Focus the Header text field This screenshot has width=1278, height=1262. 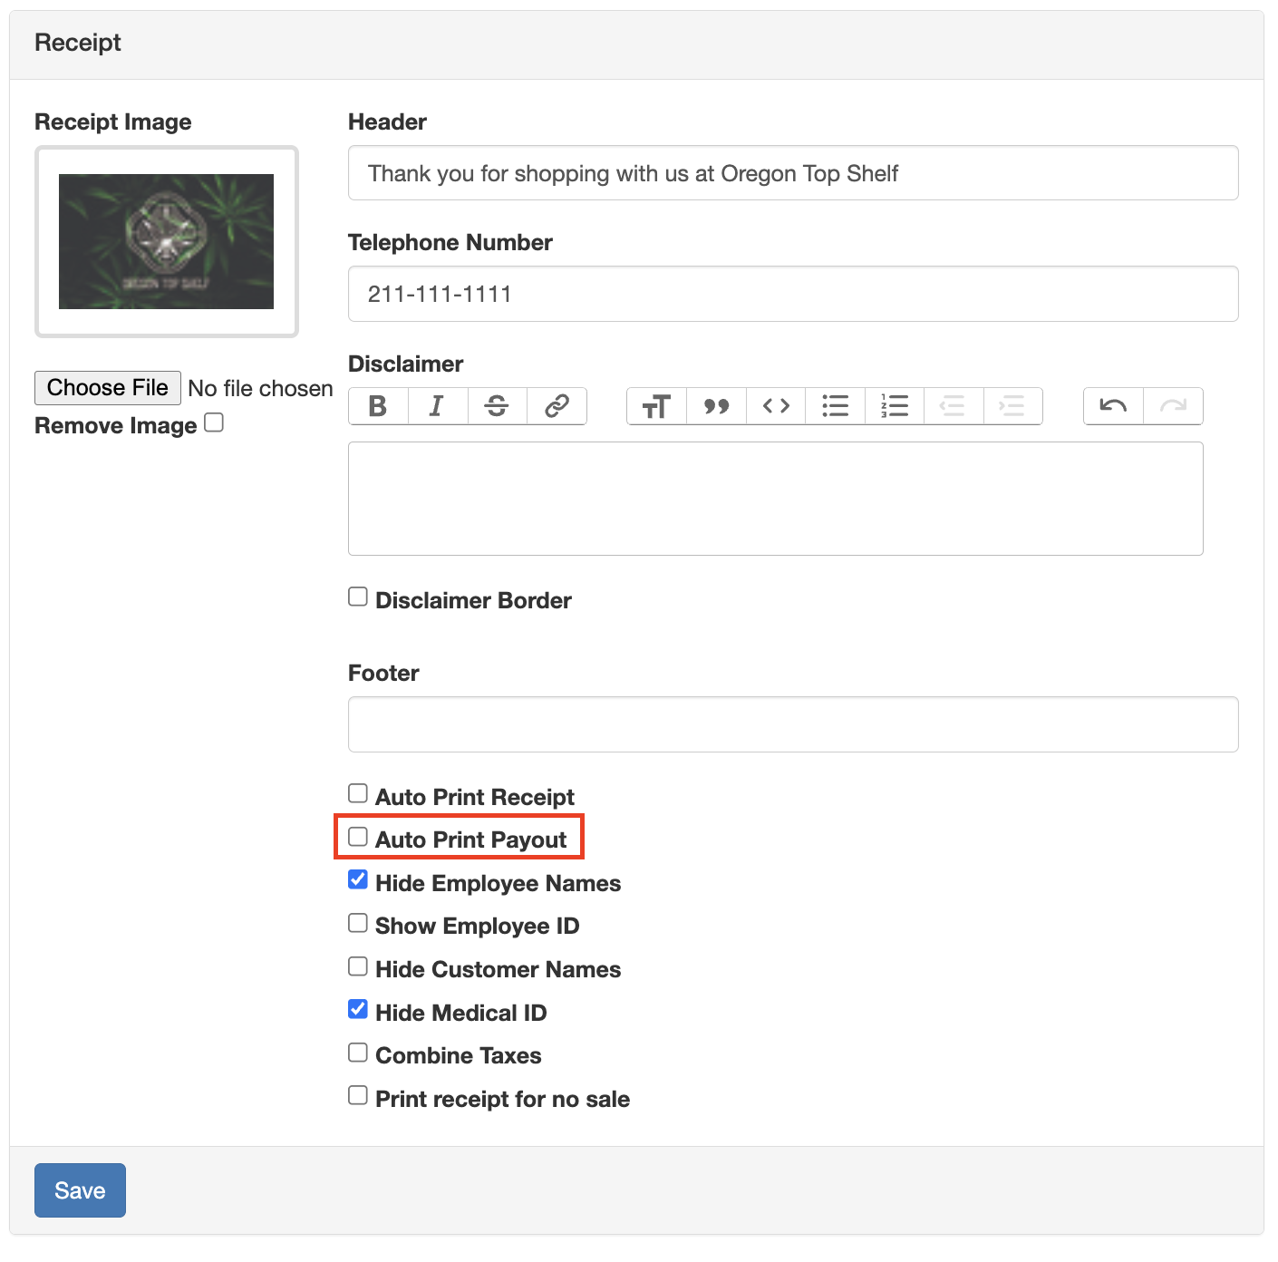[x=793, y=173]
